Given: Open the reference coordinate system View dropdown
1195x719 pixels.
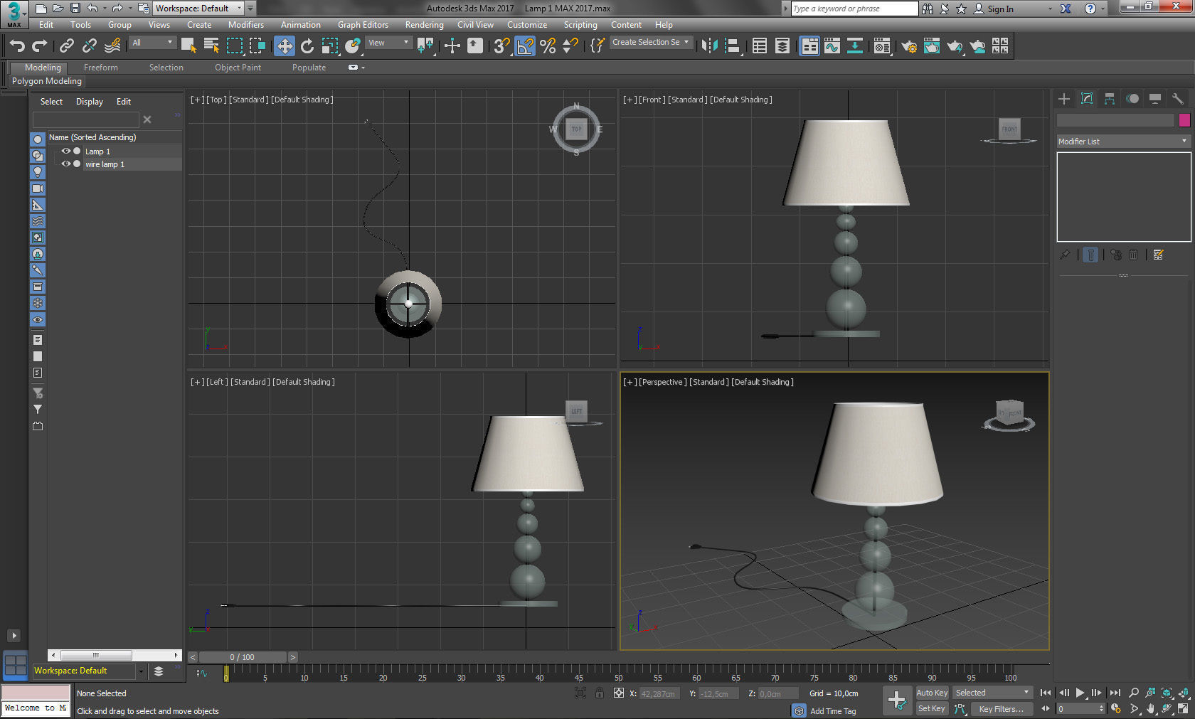Looking at the screenshot, I should (388, 43).
